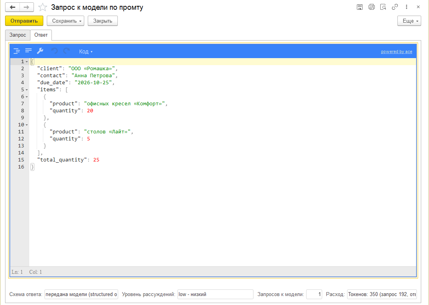Click the floppy disk save icon in the title bar
Screen dimensions: 429x305
click(360, 7)
